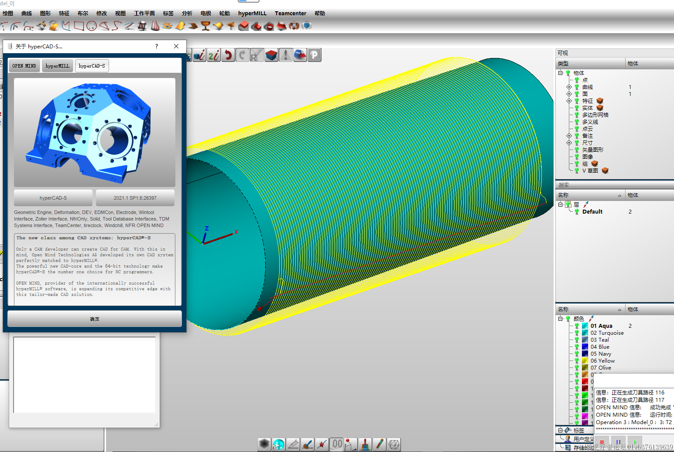Click the green '2' with 'i' info icon
The height and width of the screenshot is (452, 674).
214,55
